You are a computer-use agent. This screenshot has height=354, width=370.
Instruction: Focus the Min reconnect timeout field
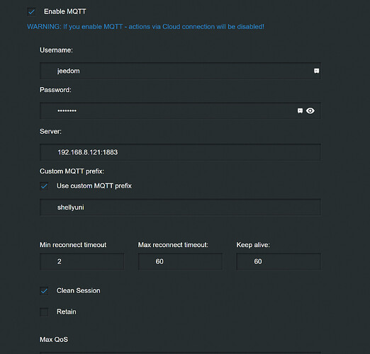point(82,261)
